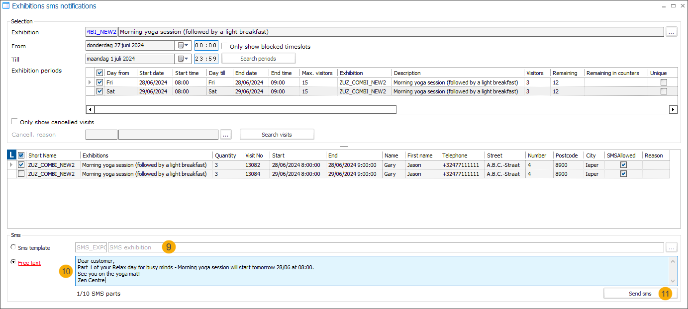Screen dimensions: 688x309
Task: Select the Sms template radio button
Action: 14,247
